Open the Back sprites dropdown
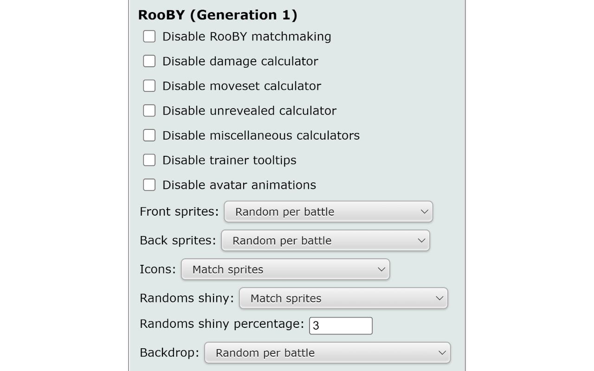Screen dimensions: 594x371 pos(325,241)
